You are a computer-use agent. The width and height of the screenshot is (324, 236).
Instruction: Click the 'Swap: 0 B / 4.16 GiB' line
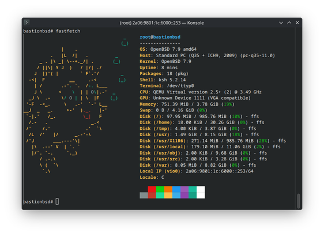pos(174,110)
